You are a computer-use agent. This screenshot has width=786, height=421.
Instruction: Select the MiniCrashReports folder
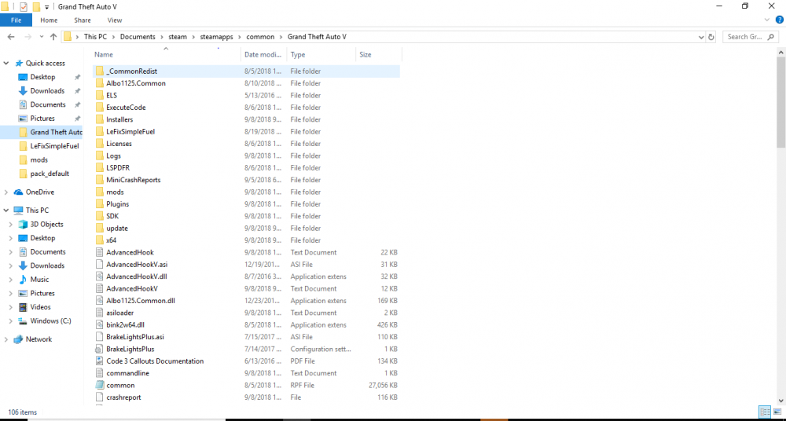134,180
